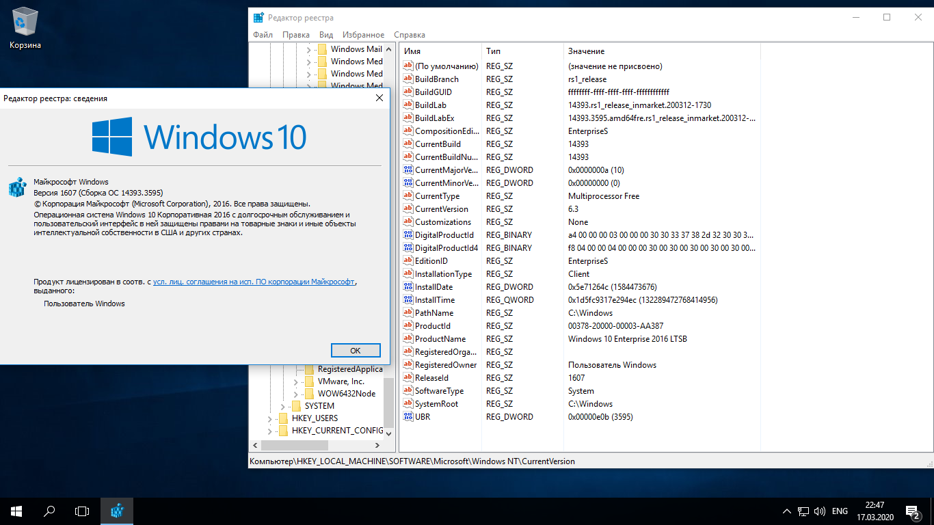Open the Избранное menu

pyautogui.click(x=363, y=35)
